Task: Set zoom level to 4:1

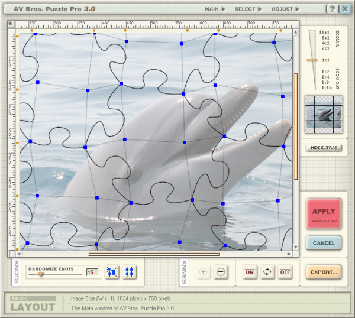Action: click(x=325, y=43)
